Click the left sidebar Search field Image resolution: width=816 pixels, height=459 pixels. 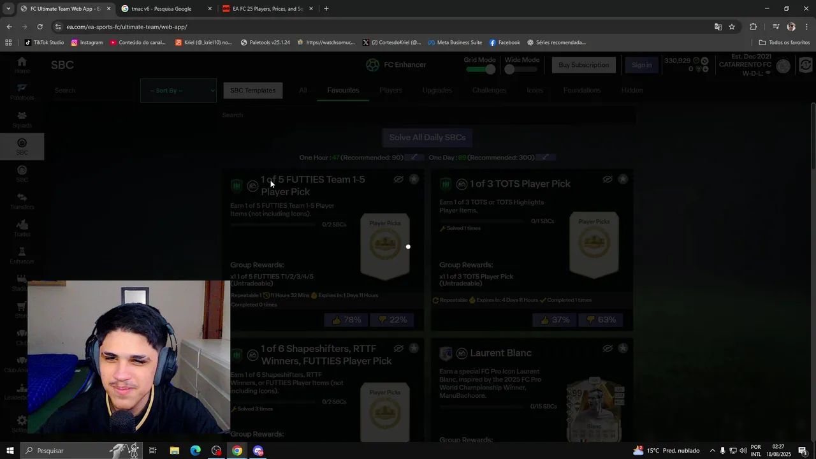click(92, 91)
